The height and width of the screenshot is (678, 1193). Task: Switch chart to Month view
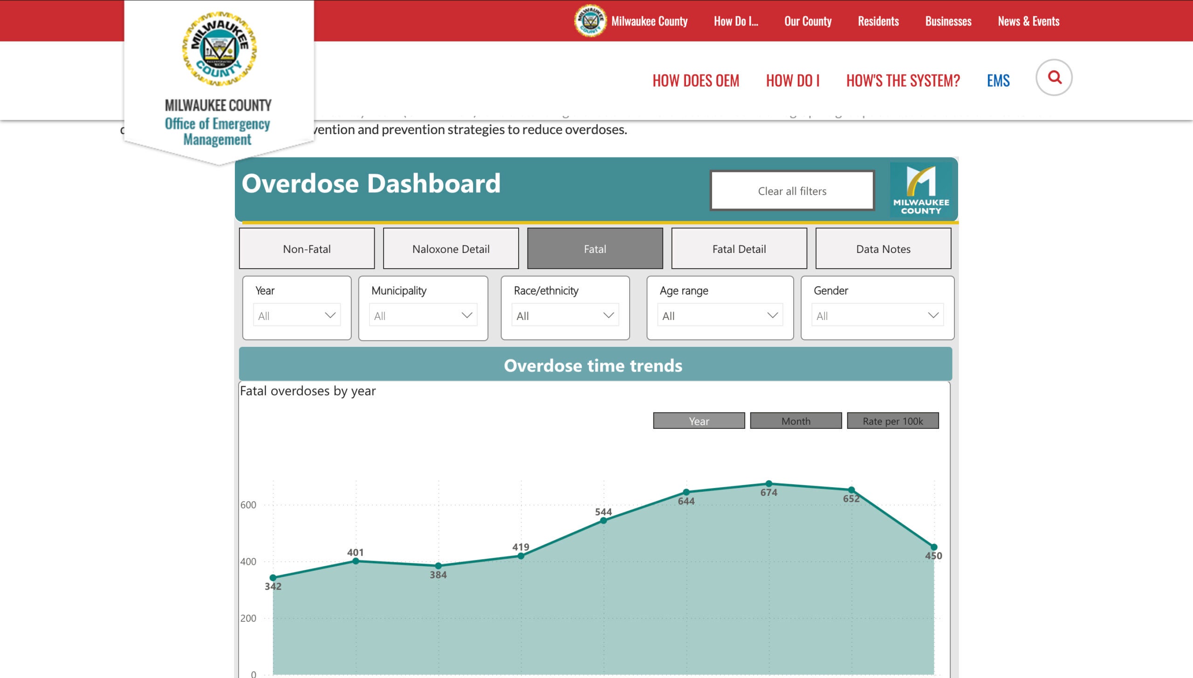coord(795,421)
